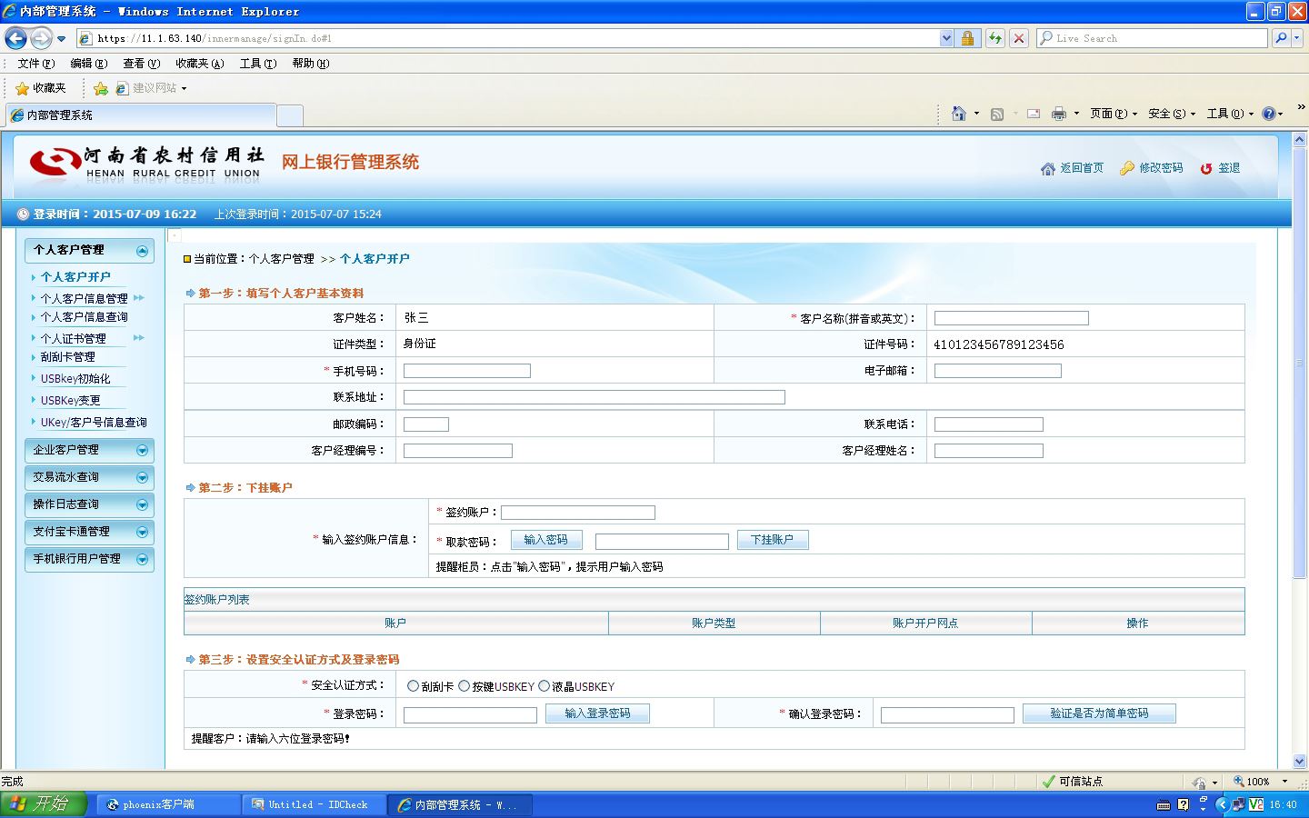Open 个人客户开户 in sidebar

[x=75, y=277]
